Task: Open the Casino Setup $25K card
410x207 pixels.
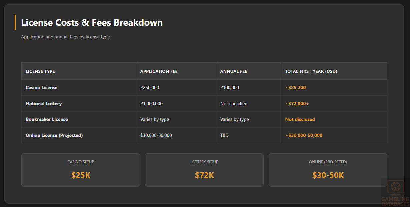Action: click(81, 170)
